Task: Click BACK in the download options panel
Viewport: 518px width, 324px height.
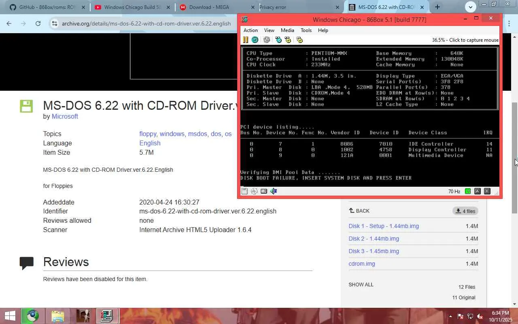Action: click(x=359, y=211)
